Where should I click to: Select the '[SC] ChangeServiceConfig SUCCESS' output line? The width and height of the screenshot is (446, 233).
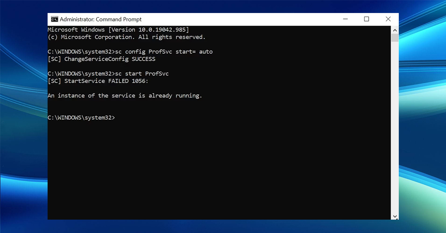pyautogui.click(x=101, y=59)
